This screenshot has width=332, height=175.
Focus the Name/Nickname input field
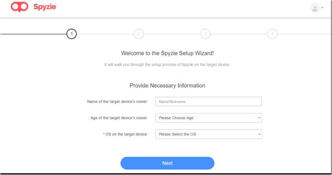(x=209, y=101)
